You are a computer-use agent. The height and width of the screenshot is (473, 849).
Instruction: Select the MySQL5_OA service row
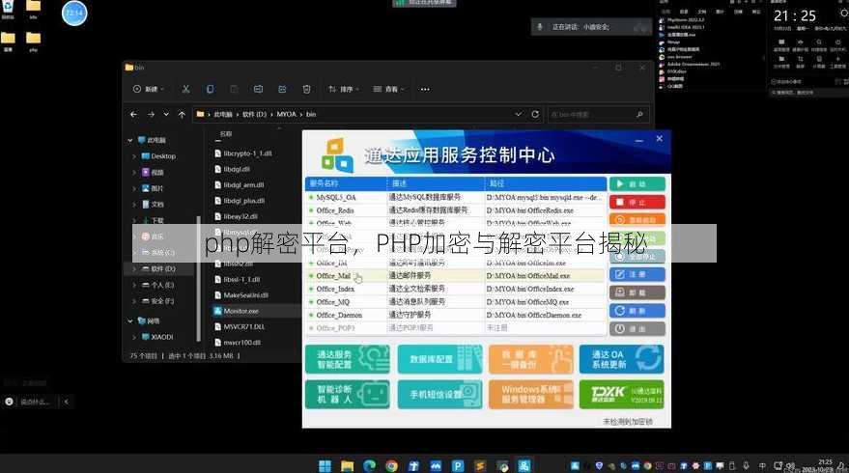pos(455,198)
